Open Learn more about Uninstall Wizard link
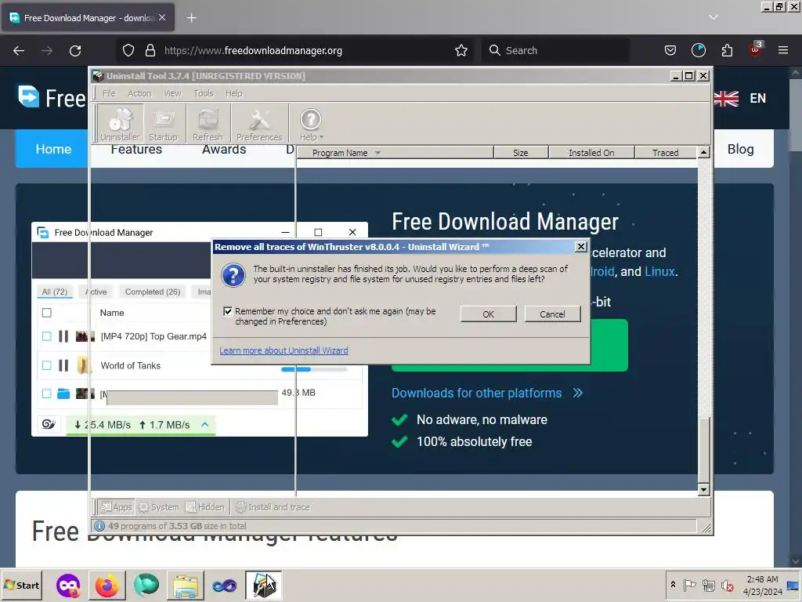 [x=284, y=350]
